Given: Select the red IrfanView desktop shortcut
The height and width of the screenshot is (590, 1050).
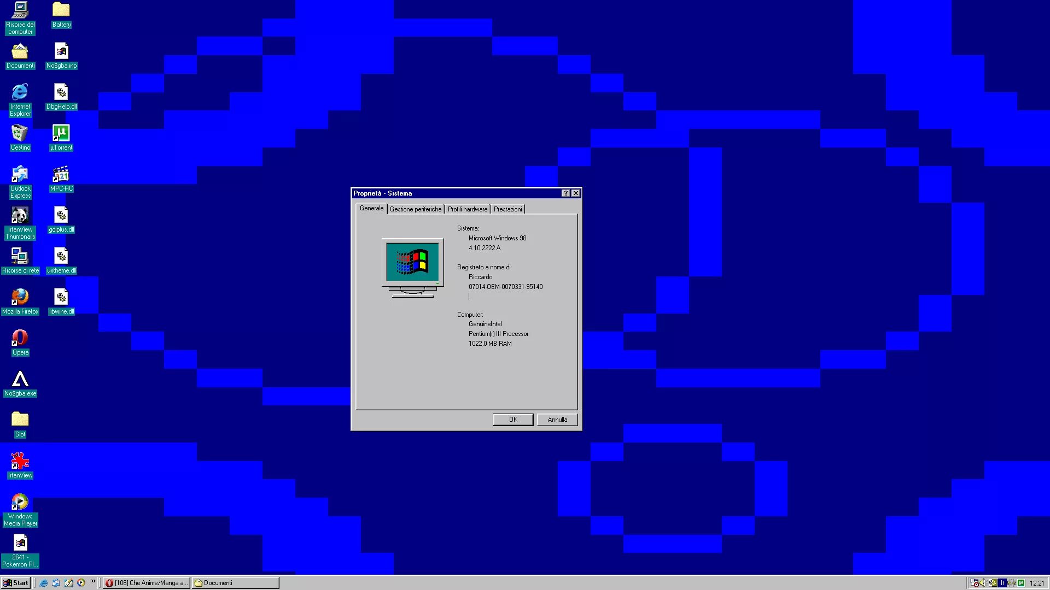Looking at the screenshot, I should coord(20,465).
